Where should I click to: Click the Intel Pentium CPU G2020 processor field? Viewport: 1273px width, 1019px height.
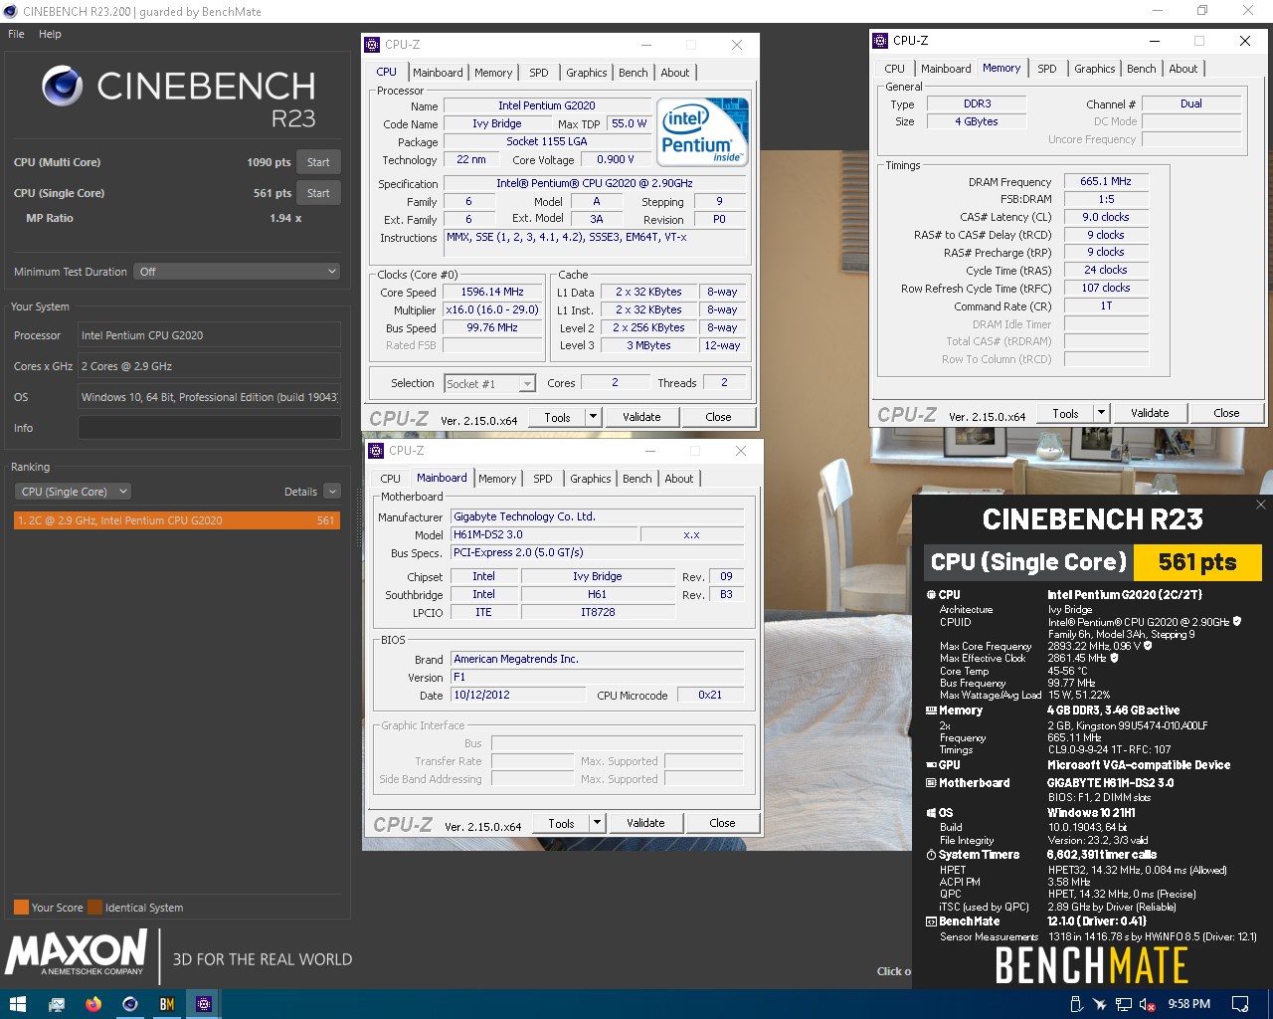click(209, 335)
